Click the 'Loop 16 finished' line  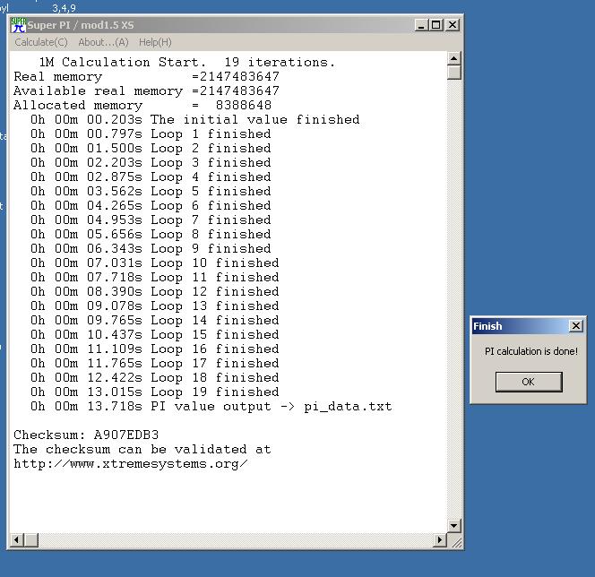point(155,349)
